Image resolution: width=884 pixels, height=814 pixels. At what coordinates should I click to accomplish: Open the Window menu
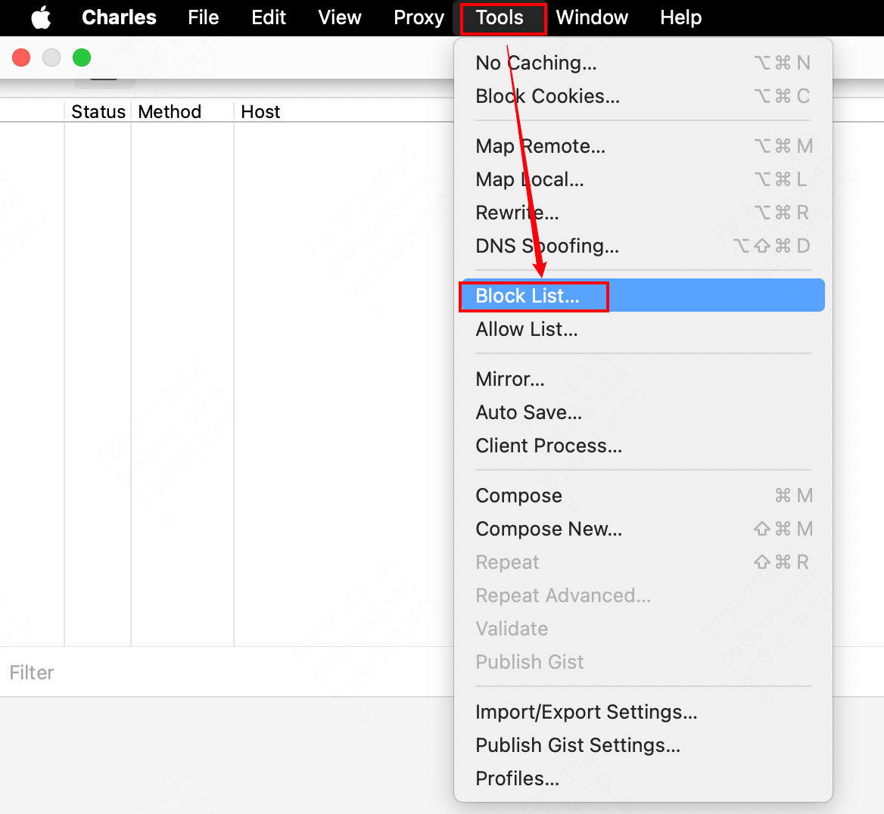[x=592, y=17]
